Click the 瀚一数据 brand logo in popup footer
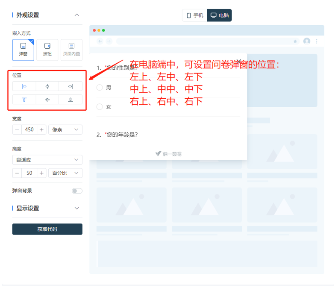The image size is (335, 291). tap(168, 154)
